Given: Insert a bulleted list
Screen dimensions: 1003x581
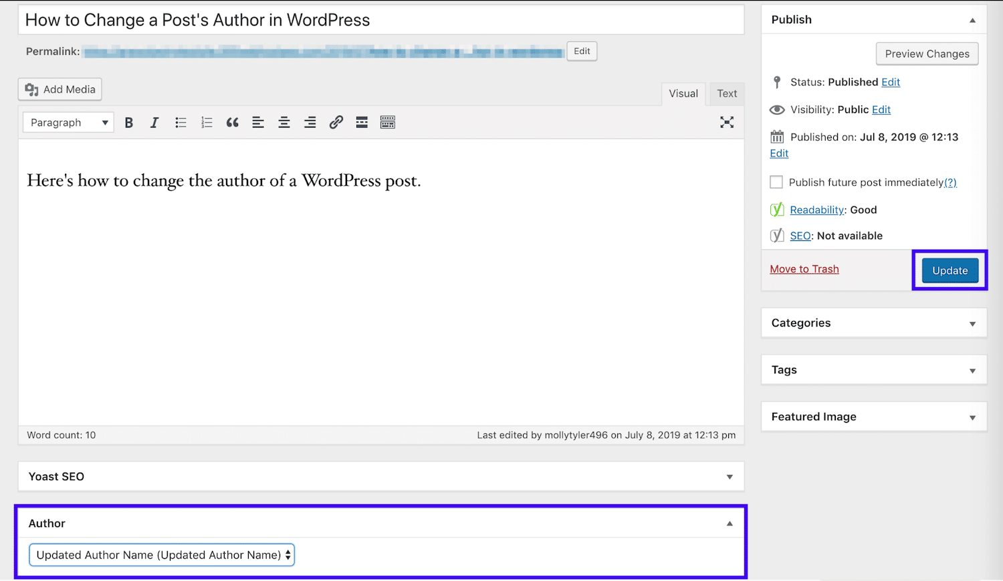Looking at the screenshot, I should 181,122.
